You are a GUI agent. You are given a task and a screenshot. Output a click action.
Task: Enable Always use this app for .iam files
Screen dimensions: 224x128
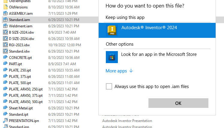pyautogui.click(x=109, y=87)
